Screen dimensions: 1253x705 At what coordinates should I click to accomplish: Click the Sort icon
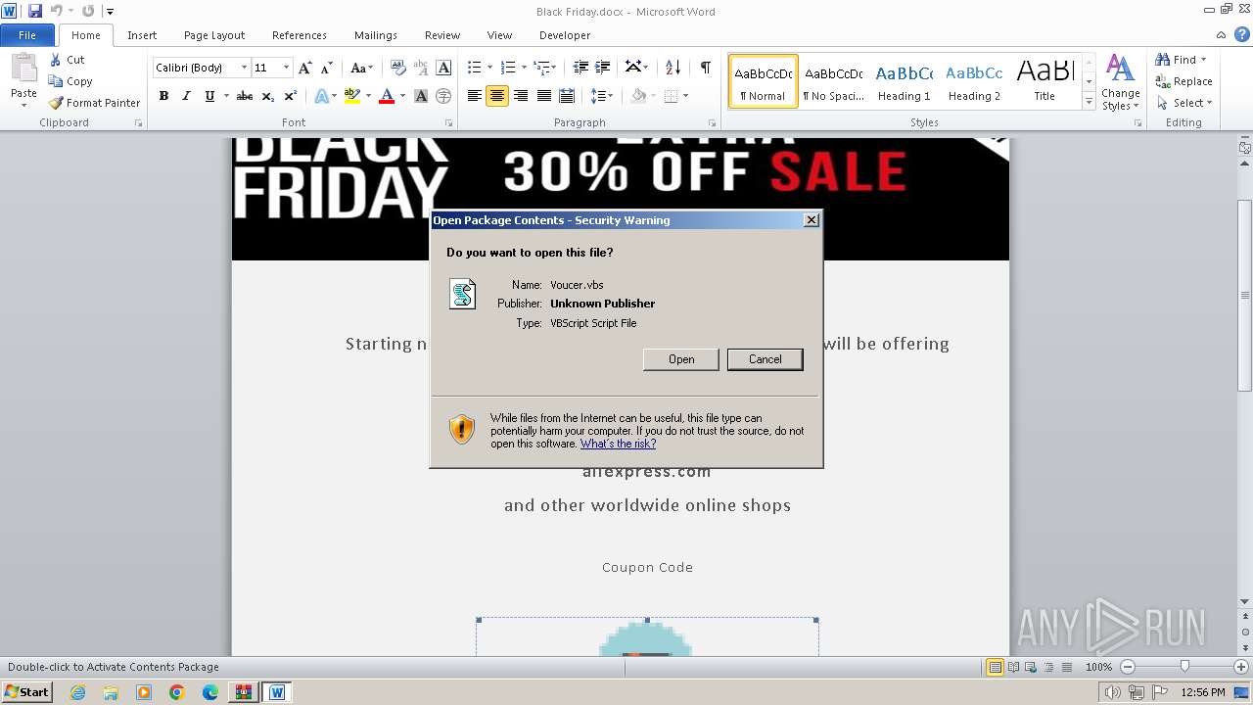[x=673, y=68]
